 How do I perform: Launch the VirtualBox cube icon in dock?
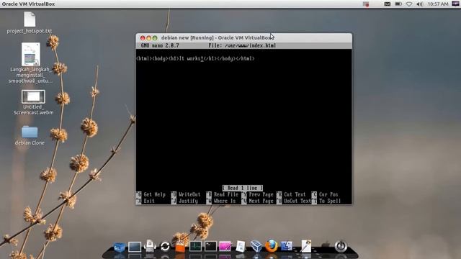(x=256, y=246)
